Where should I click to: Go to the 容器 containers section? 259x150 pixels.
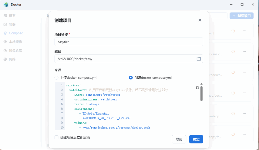(10, 25)
